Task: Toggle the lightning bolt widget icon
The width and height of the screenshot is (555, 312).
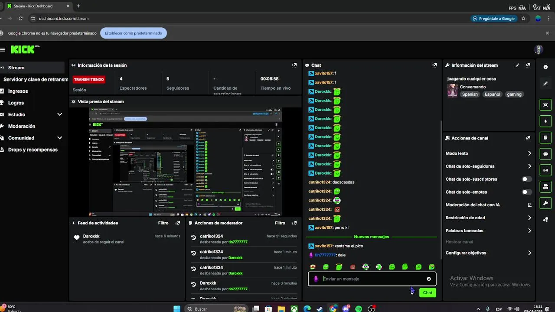Action: pyautogui.click(x=545, y=121)
